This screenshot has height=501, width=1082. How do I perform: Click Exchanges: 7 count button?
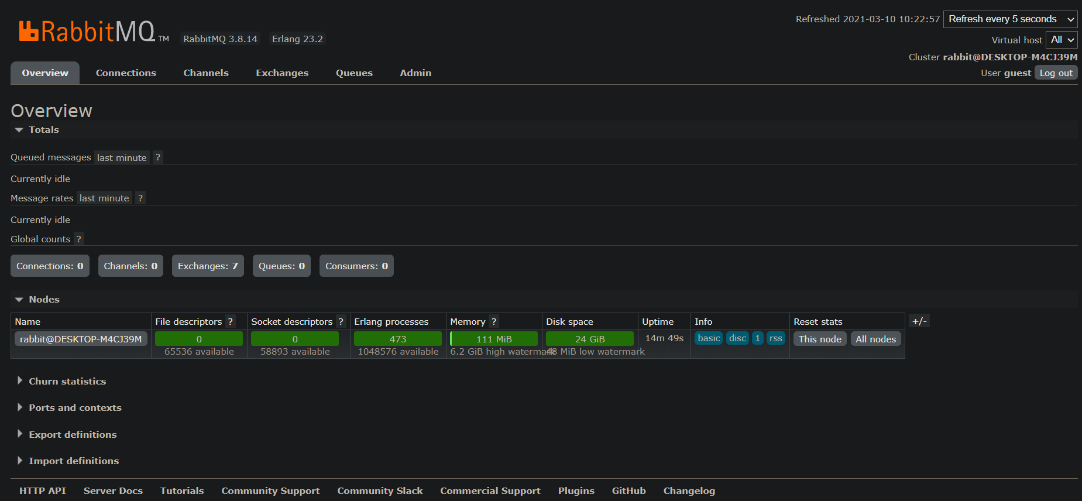click(x=208, y=266)
